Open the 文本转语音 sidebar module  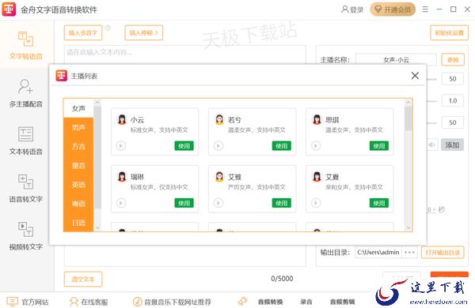[26, 141]
